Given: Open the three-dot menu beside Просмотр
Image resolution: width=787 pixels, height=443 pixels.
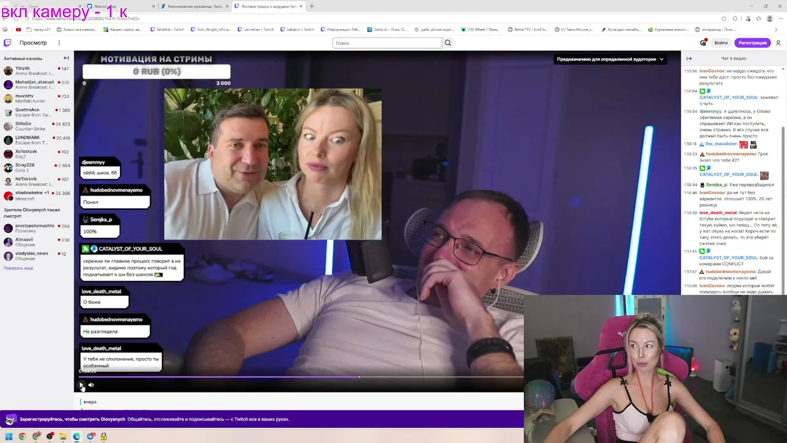Looking at the screenshot, I should click(59, 43).
